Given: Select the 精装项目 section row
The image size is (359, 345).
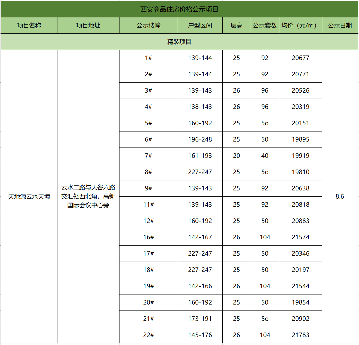Looking at the screenshot, I should pyautogui.click(x=179, y=42).
